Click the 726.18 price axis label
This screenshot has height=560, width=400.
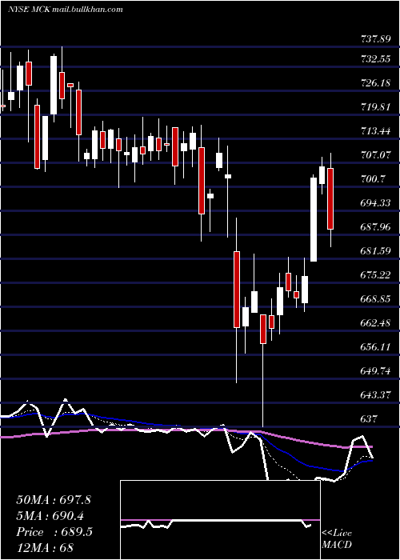point(375,83)
